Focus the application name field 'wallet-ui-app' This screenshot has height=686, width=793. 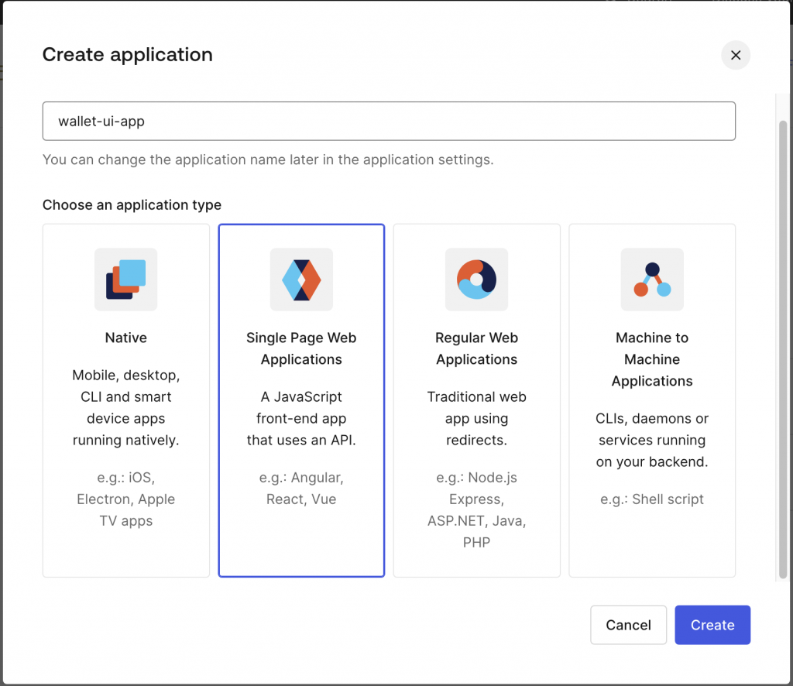coord(389,122)
